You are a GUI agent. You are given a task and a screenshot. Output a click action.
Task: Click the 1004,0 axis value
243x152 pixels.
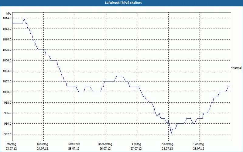[x=7, y=71]
